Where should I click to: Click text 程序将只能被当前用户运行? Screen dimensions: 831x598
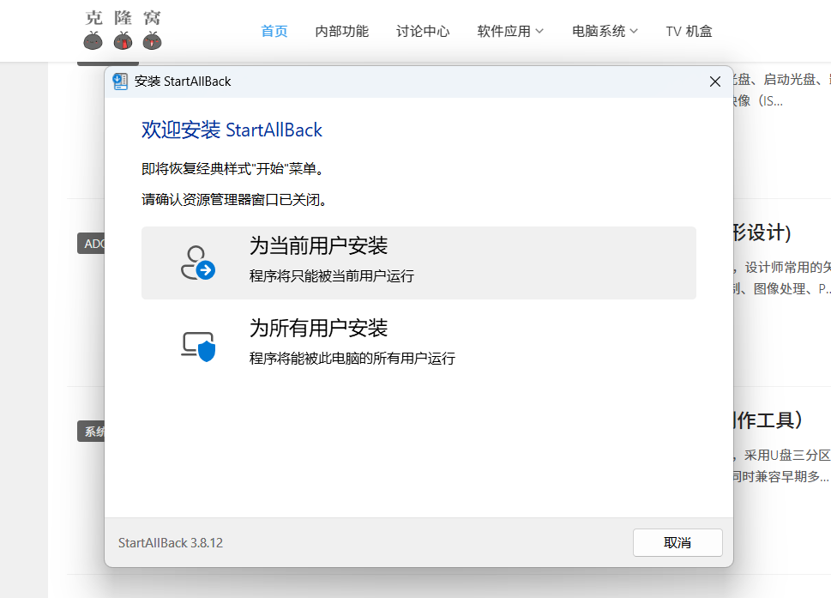332,275
